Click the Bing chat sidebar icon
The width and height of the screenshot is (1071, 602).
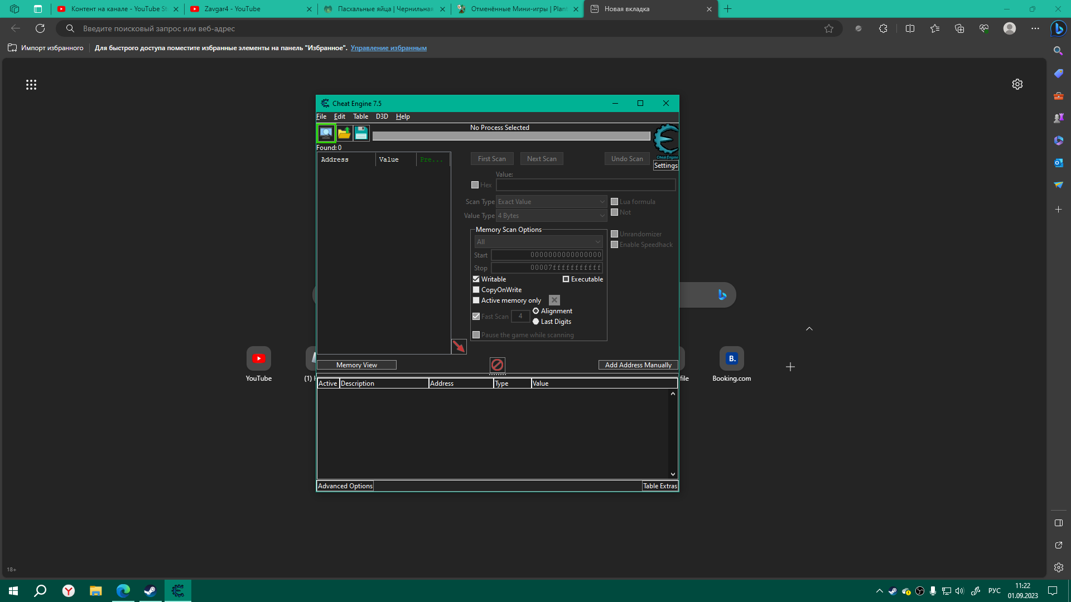click(1058, 28)
